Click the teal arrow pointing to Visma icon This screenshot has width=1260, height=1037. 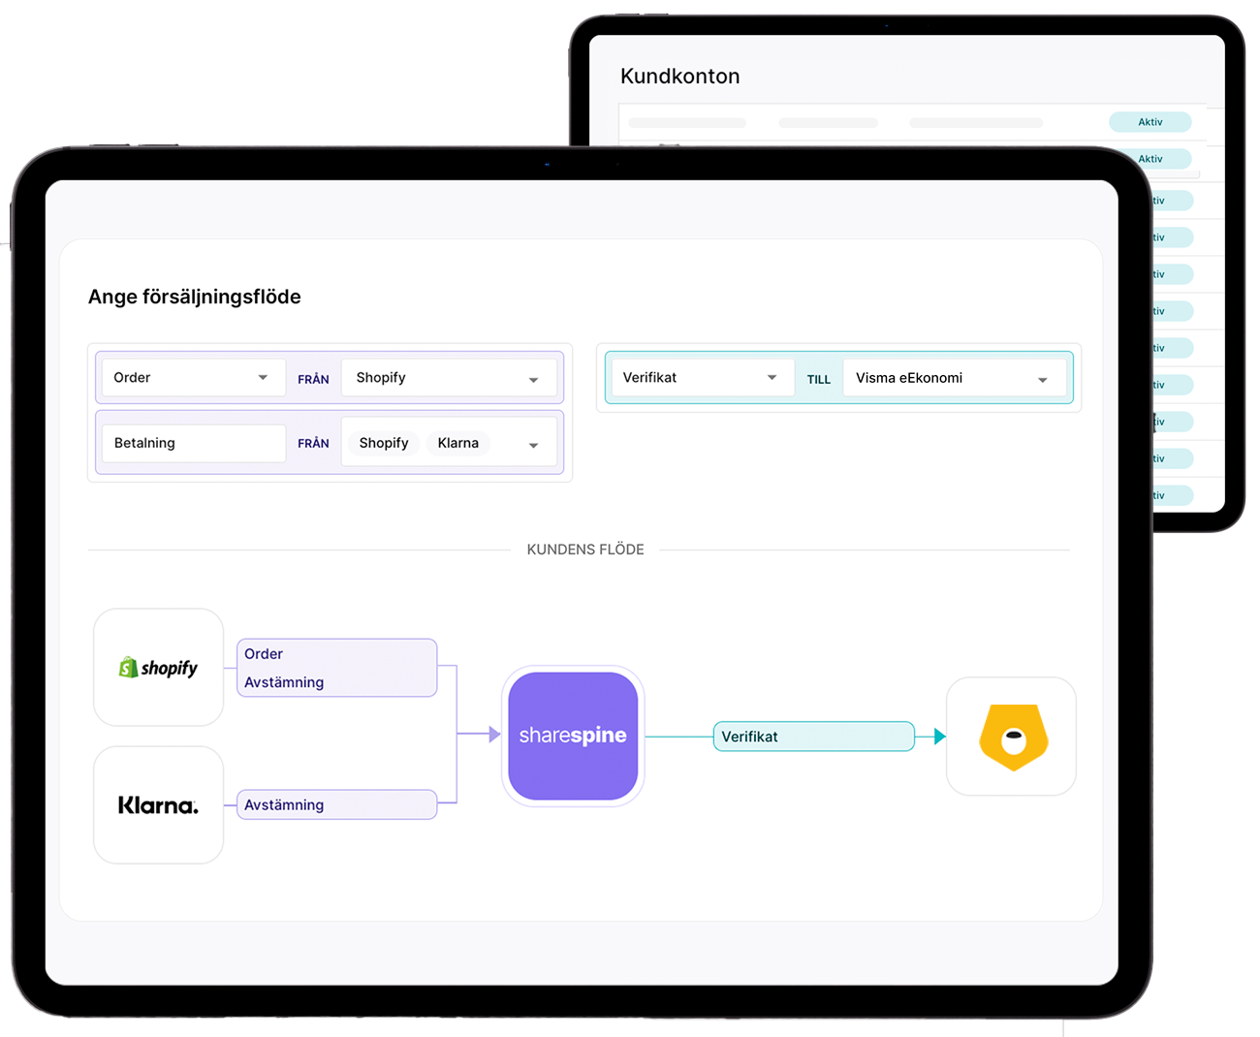tap(938, 737)
